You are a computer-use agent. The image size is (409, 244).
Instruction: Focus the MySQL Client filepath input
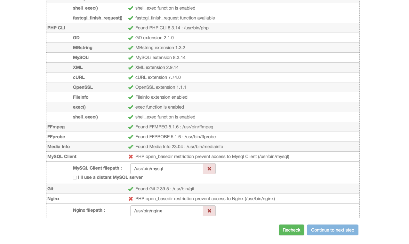click(x=166, y=169)
